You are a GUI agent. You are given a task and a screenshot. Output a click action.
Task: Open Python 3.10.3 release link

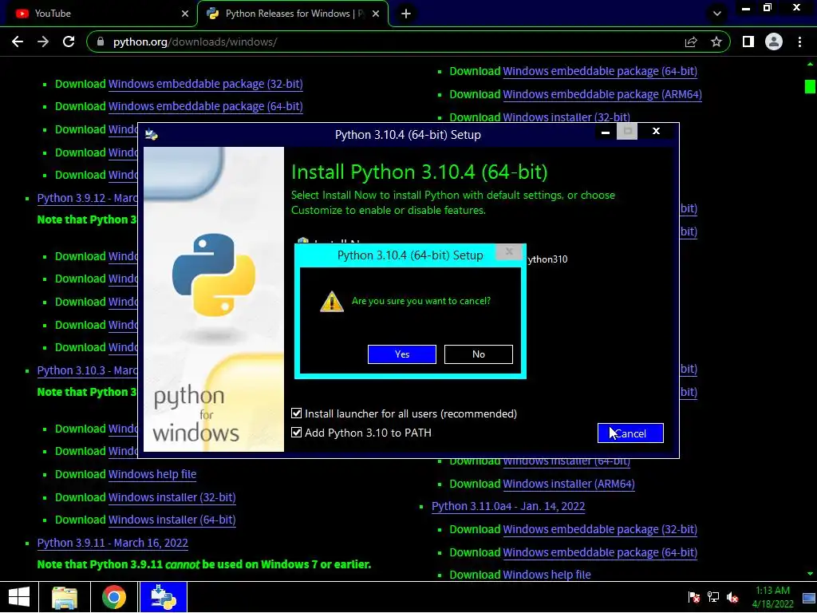click(87, 370)
